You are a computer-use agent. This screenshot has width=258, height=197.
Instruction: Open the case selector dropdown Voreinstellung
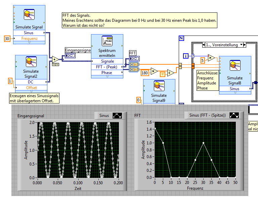241,45
